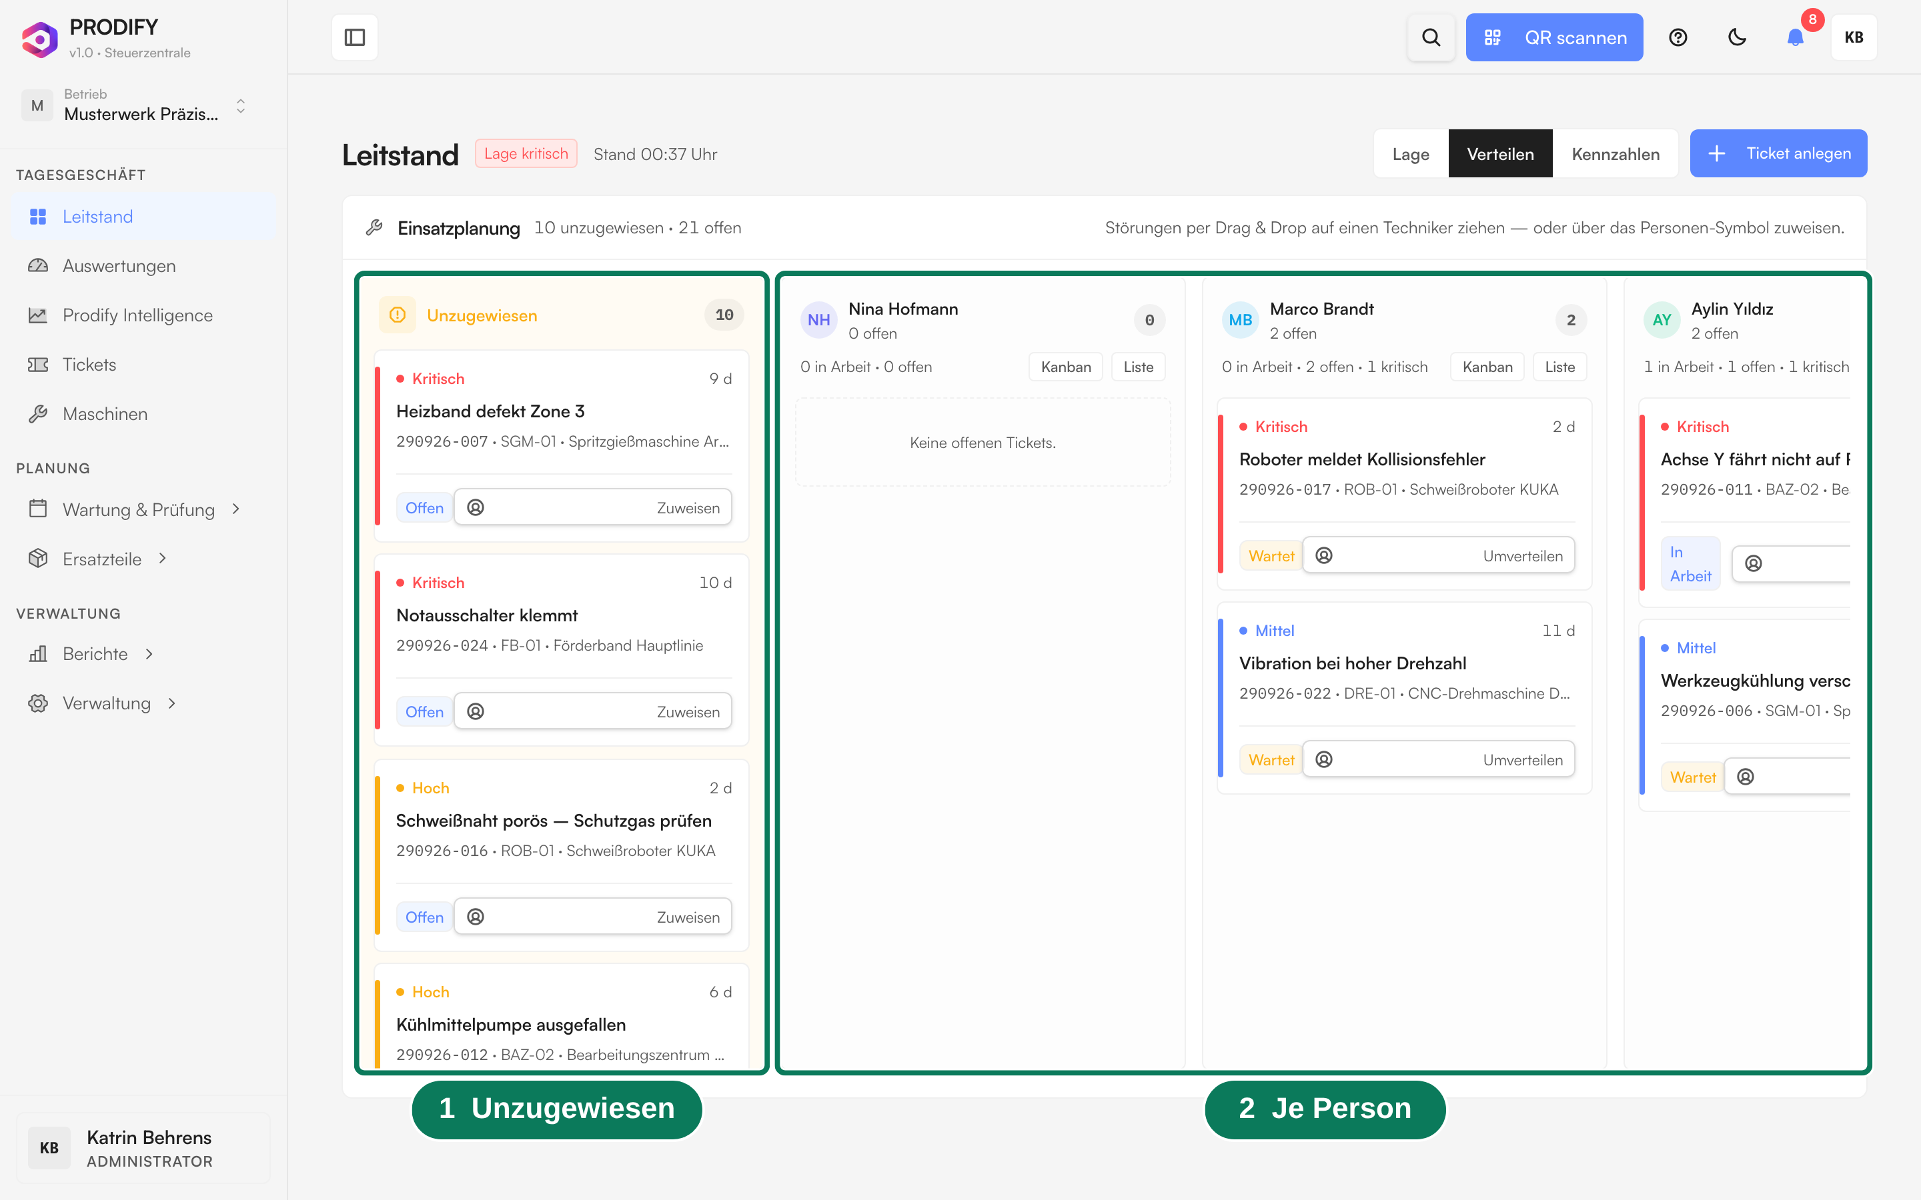Viewport: 1921px width, 1200px height.
Task: Open the help question-mark icon
Action: (1678, 37)
